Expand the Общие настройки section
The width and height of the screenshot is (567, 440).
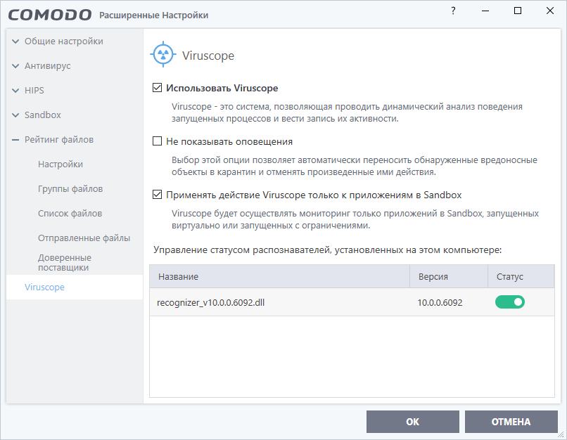click(x=15, y=41)
